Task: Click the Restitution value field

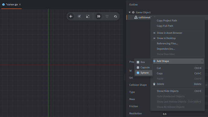Action: tap(184, 114)
